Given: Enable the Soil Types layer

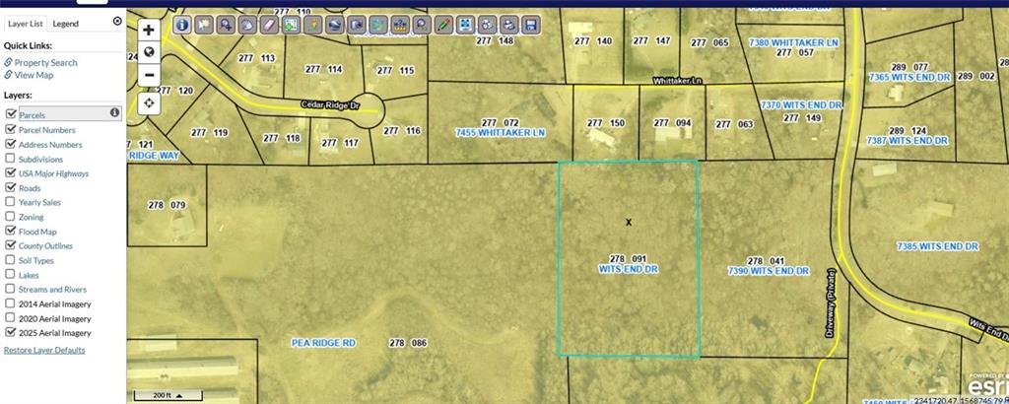Looking at the screenshot, I should pyautogui.click(x=10, y=260).
